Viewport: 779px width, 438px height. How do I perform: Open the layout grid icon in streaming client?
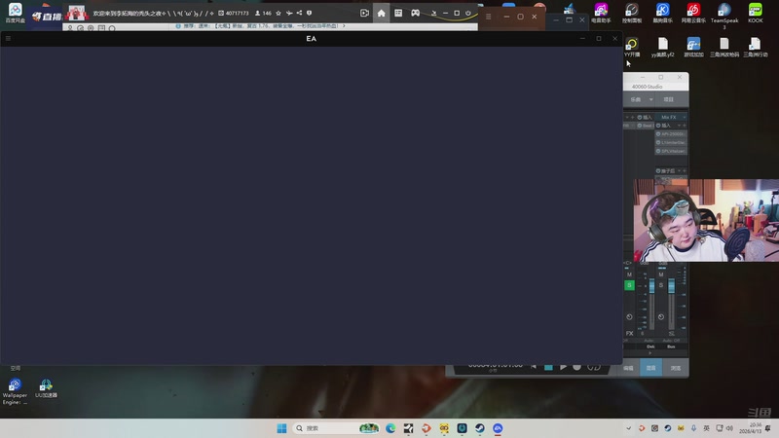coord(398,14)
